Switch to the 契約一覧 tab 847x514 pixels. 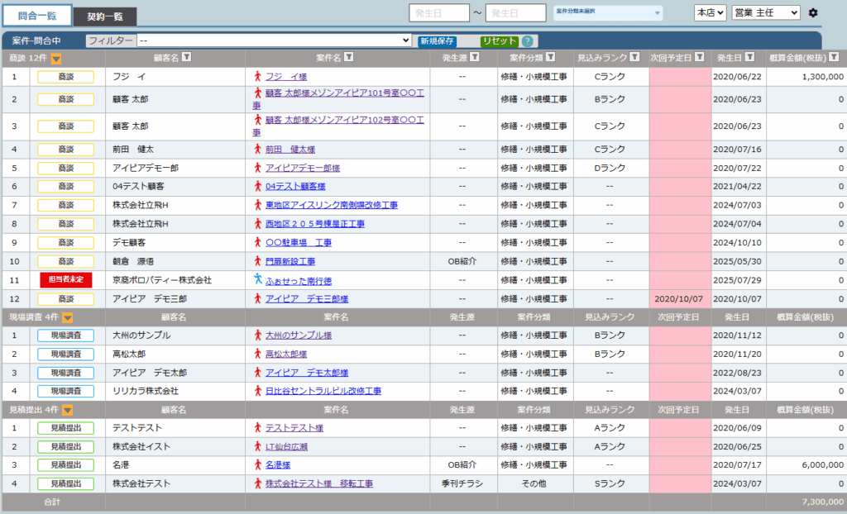105,17
